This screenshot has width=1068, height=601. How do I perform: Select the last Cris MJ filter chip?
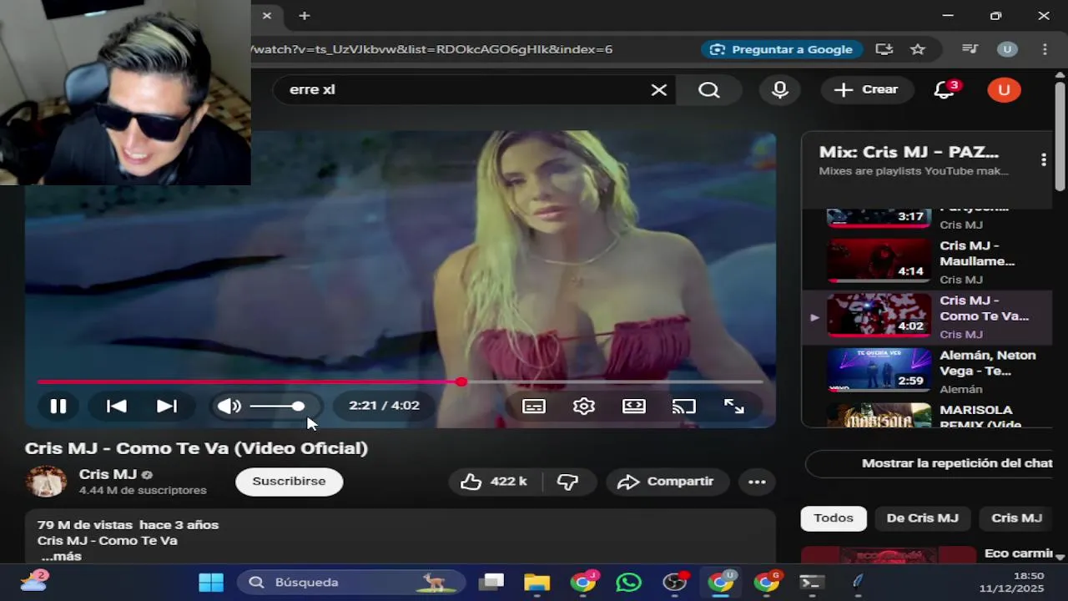coord(1016,518)
